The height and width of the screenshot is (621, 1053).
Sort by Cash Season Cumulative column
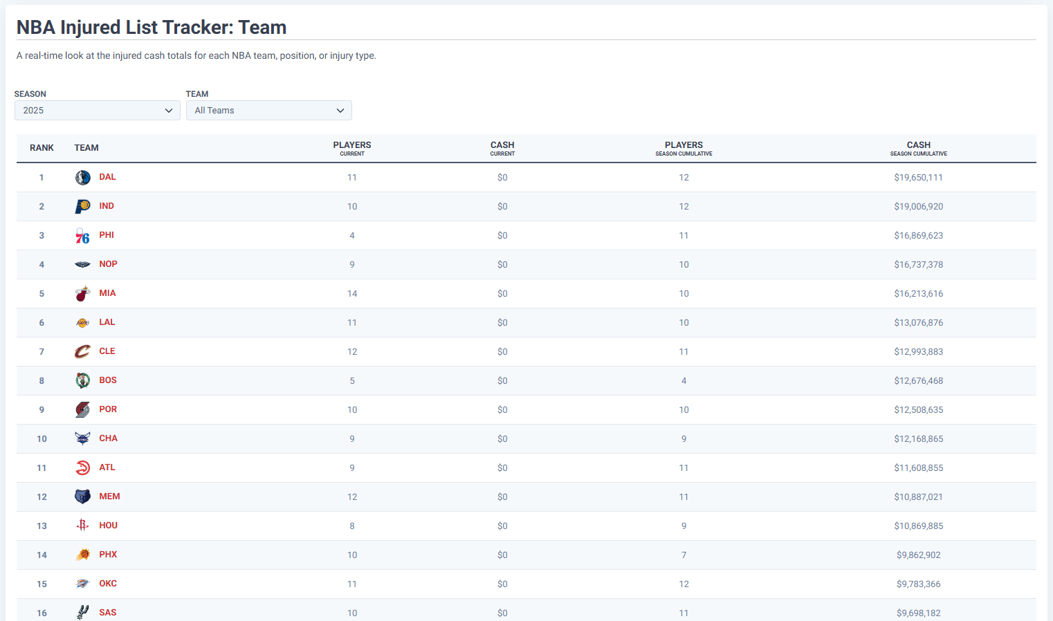[x=918, y=148]
